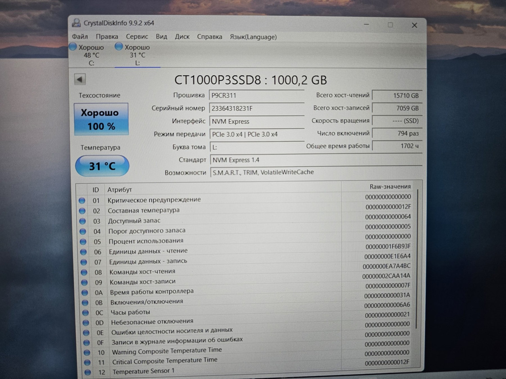This screenshot has height=379, width=506.
Task: Click total host reads value 15710 GB
Action: [x=397, y=96]
